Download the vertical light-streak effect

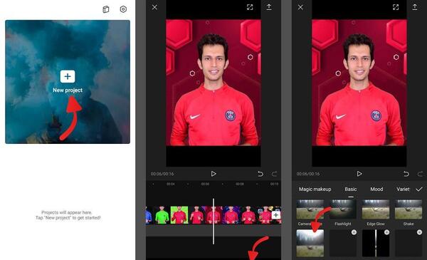[386, 232]
